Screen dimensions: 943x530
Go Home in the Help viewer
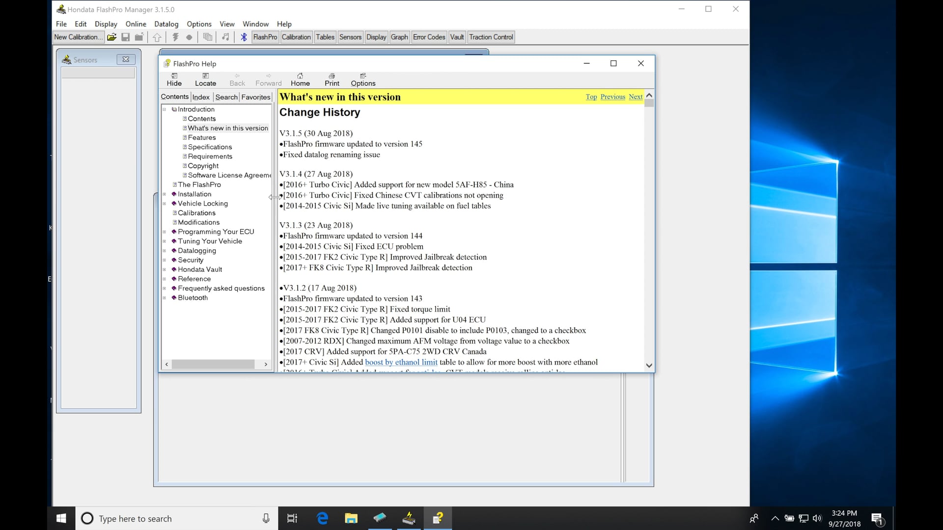point(300,79)
